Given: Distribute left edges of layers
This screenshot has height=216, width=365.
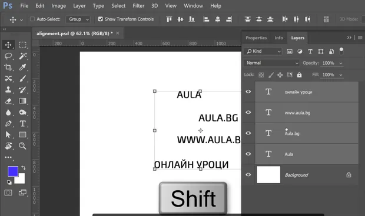Looking at the screenshot, I should pos(285,19).
